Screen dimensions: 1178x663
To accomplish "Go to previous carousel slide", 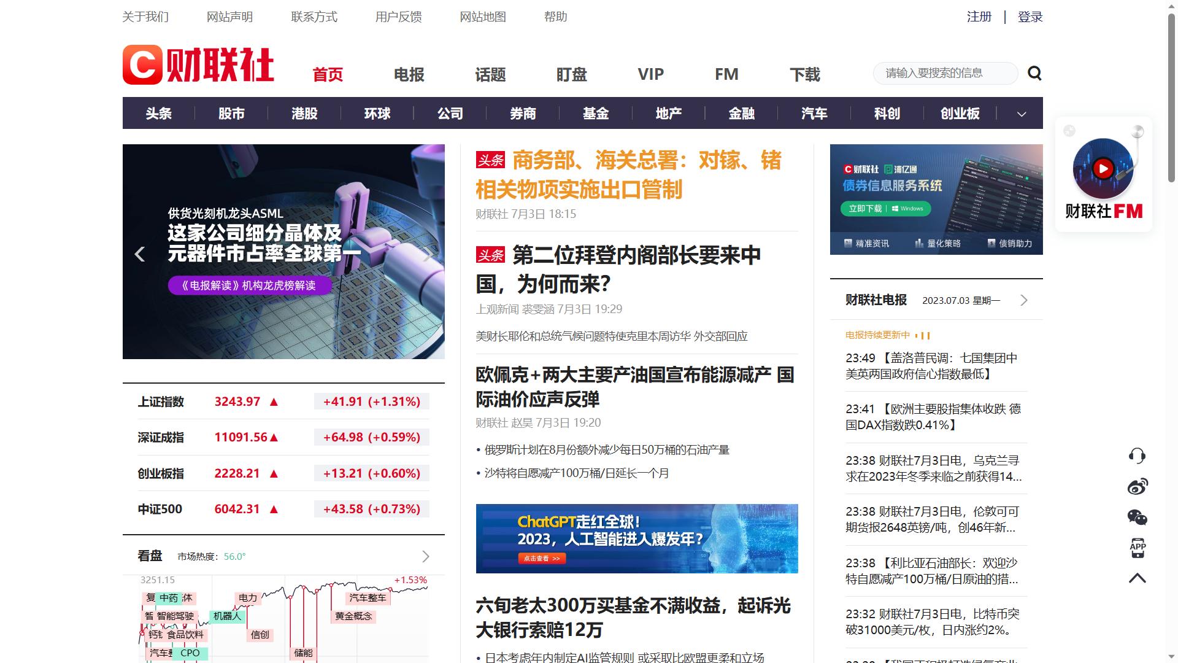I will pyautogui.click(x=140, y=254).
